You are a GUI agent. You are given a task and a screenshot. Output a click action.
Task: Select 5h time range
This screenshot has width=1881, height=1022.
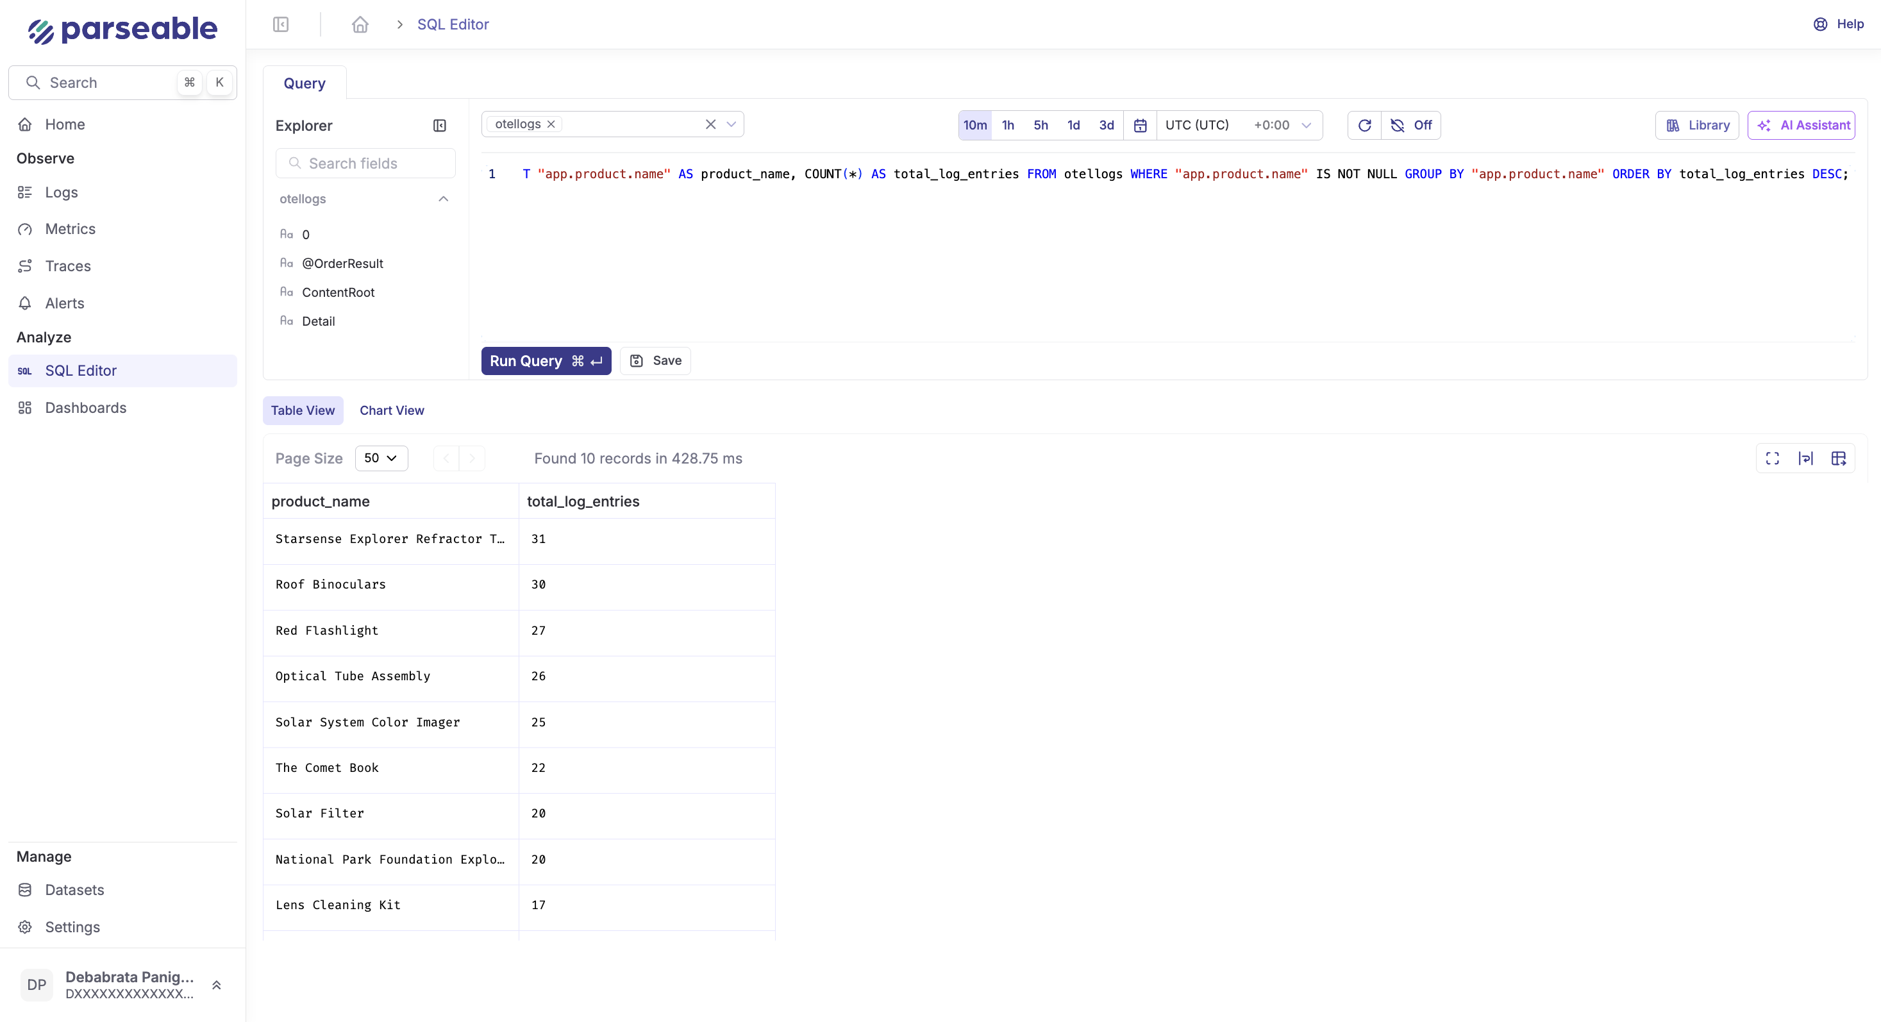pyautogui.click(x=1041, y=126)
